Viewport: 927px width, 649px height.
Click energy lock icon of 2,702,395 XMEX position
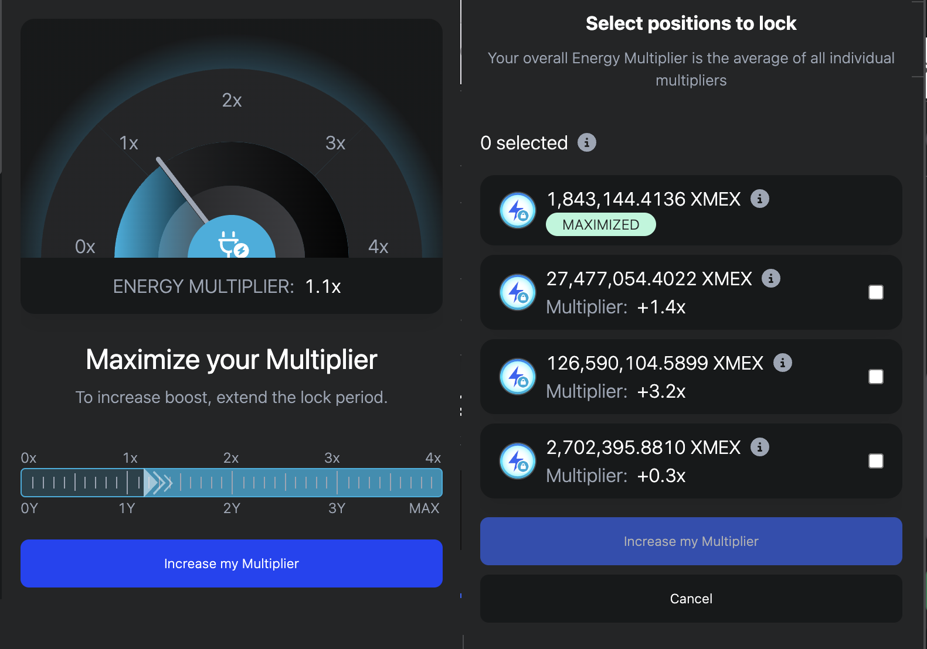[x=518, y=461]
